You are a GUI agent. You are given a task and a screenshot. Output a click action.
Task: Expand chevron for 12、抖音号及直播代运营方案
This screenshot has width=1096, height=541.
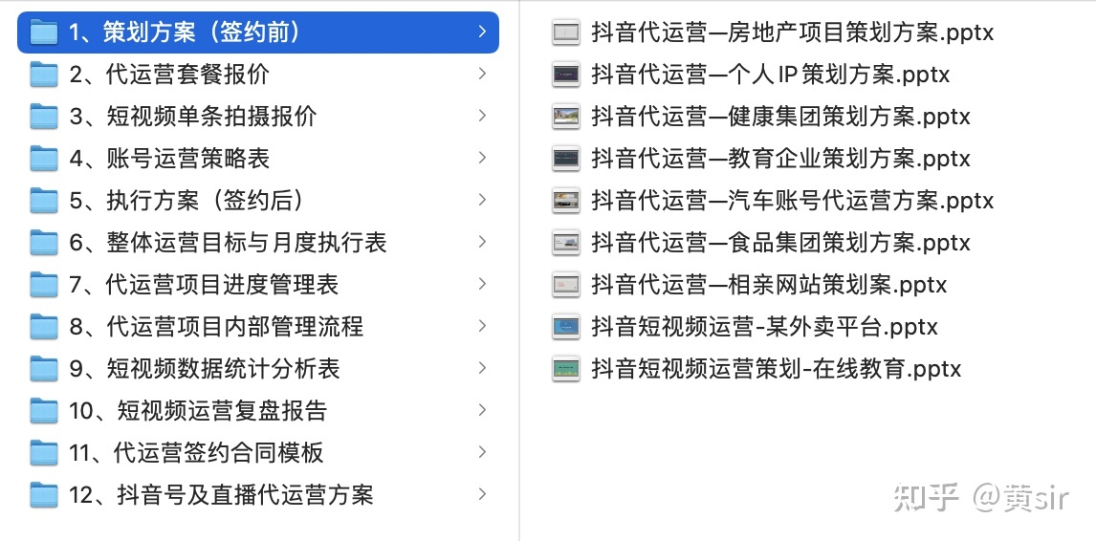pyautogui.click(x=482, y=495)
